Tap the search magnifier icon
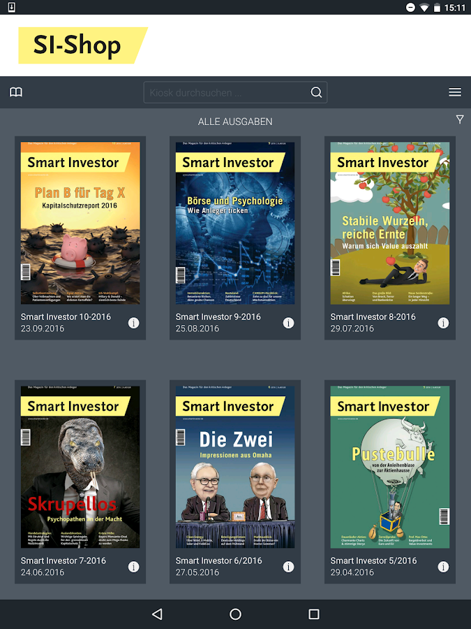 tap(316, 92)
